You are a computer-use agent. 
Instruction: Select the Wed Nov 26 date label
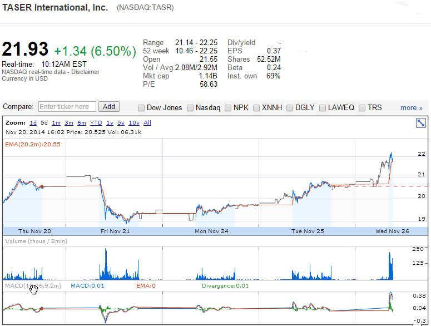[392, 231]
